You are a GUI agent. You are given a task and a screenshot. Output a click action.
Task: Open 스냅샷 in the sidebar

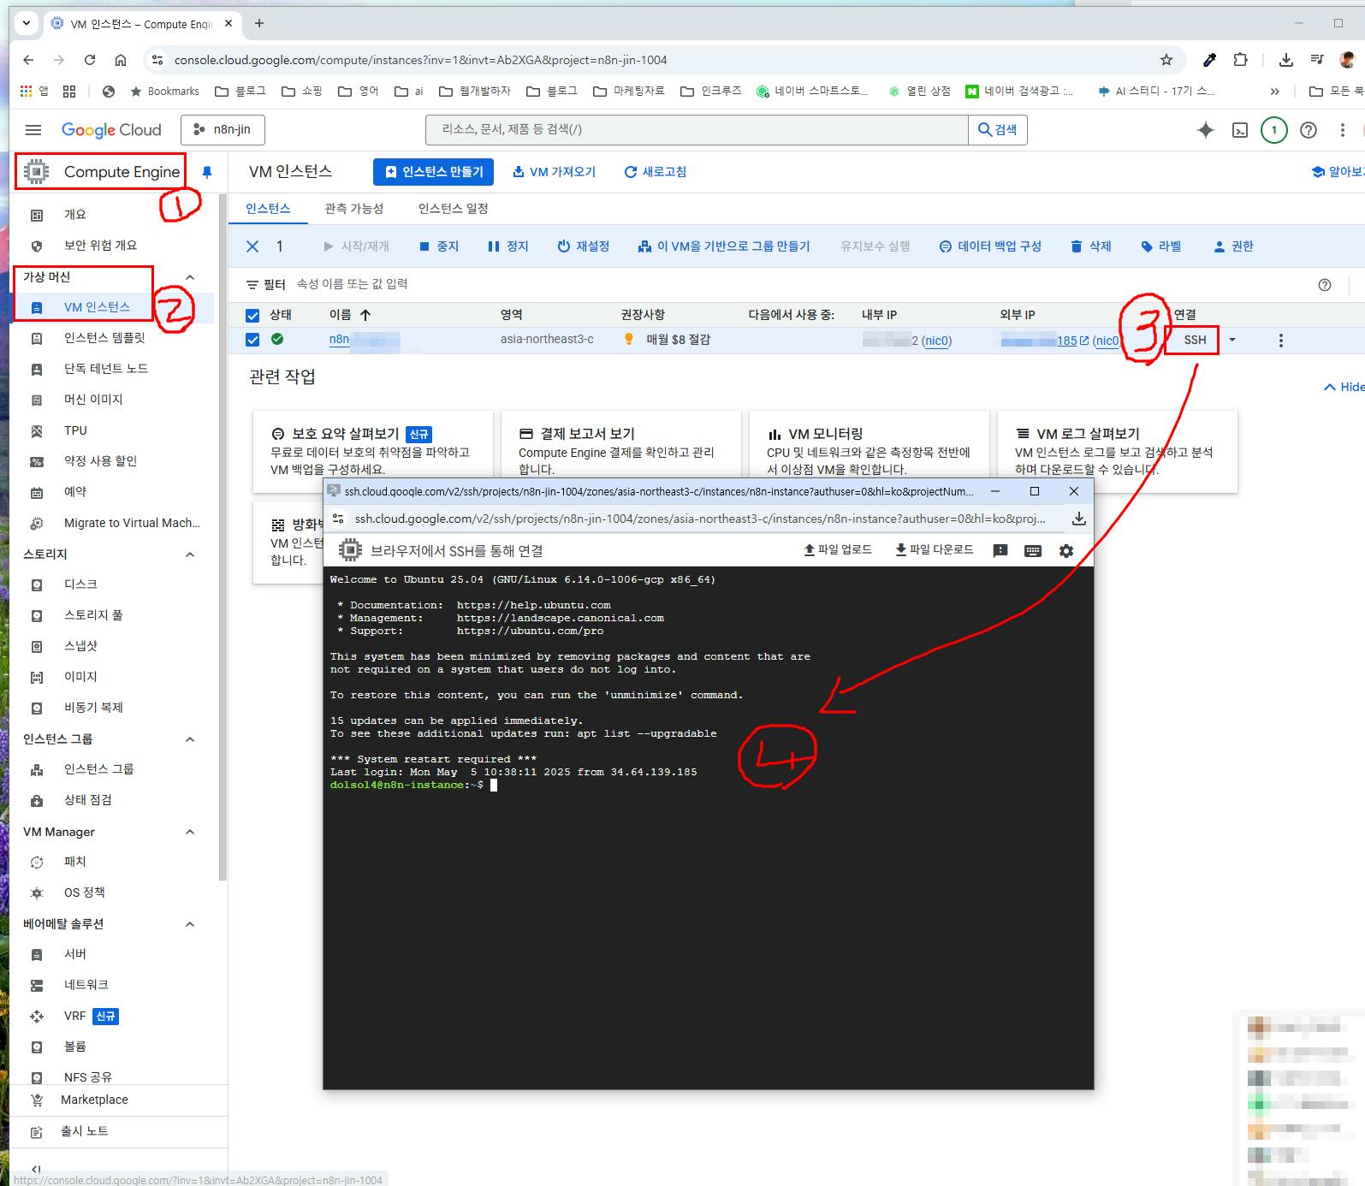coord(80,646)
